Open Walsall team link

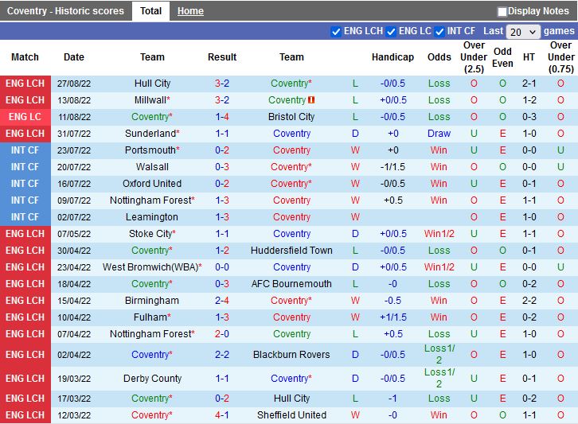[x=152, y=167]
